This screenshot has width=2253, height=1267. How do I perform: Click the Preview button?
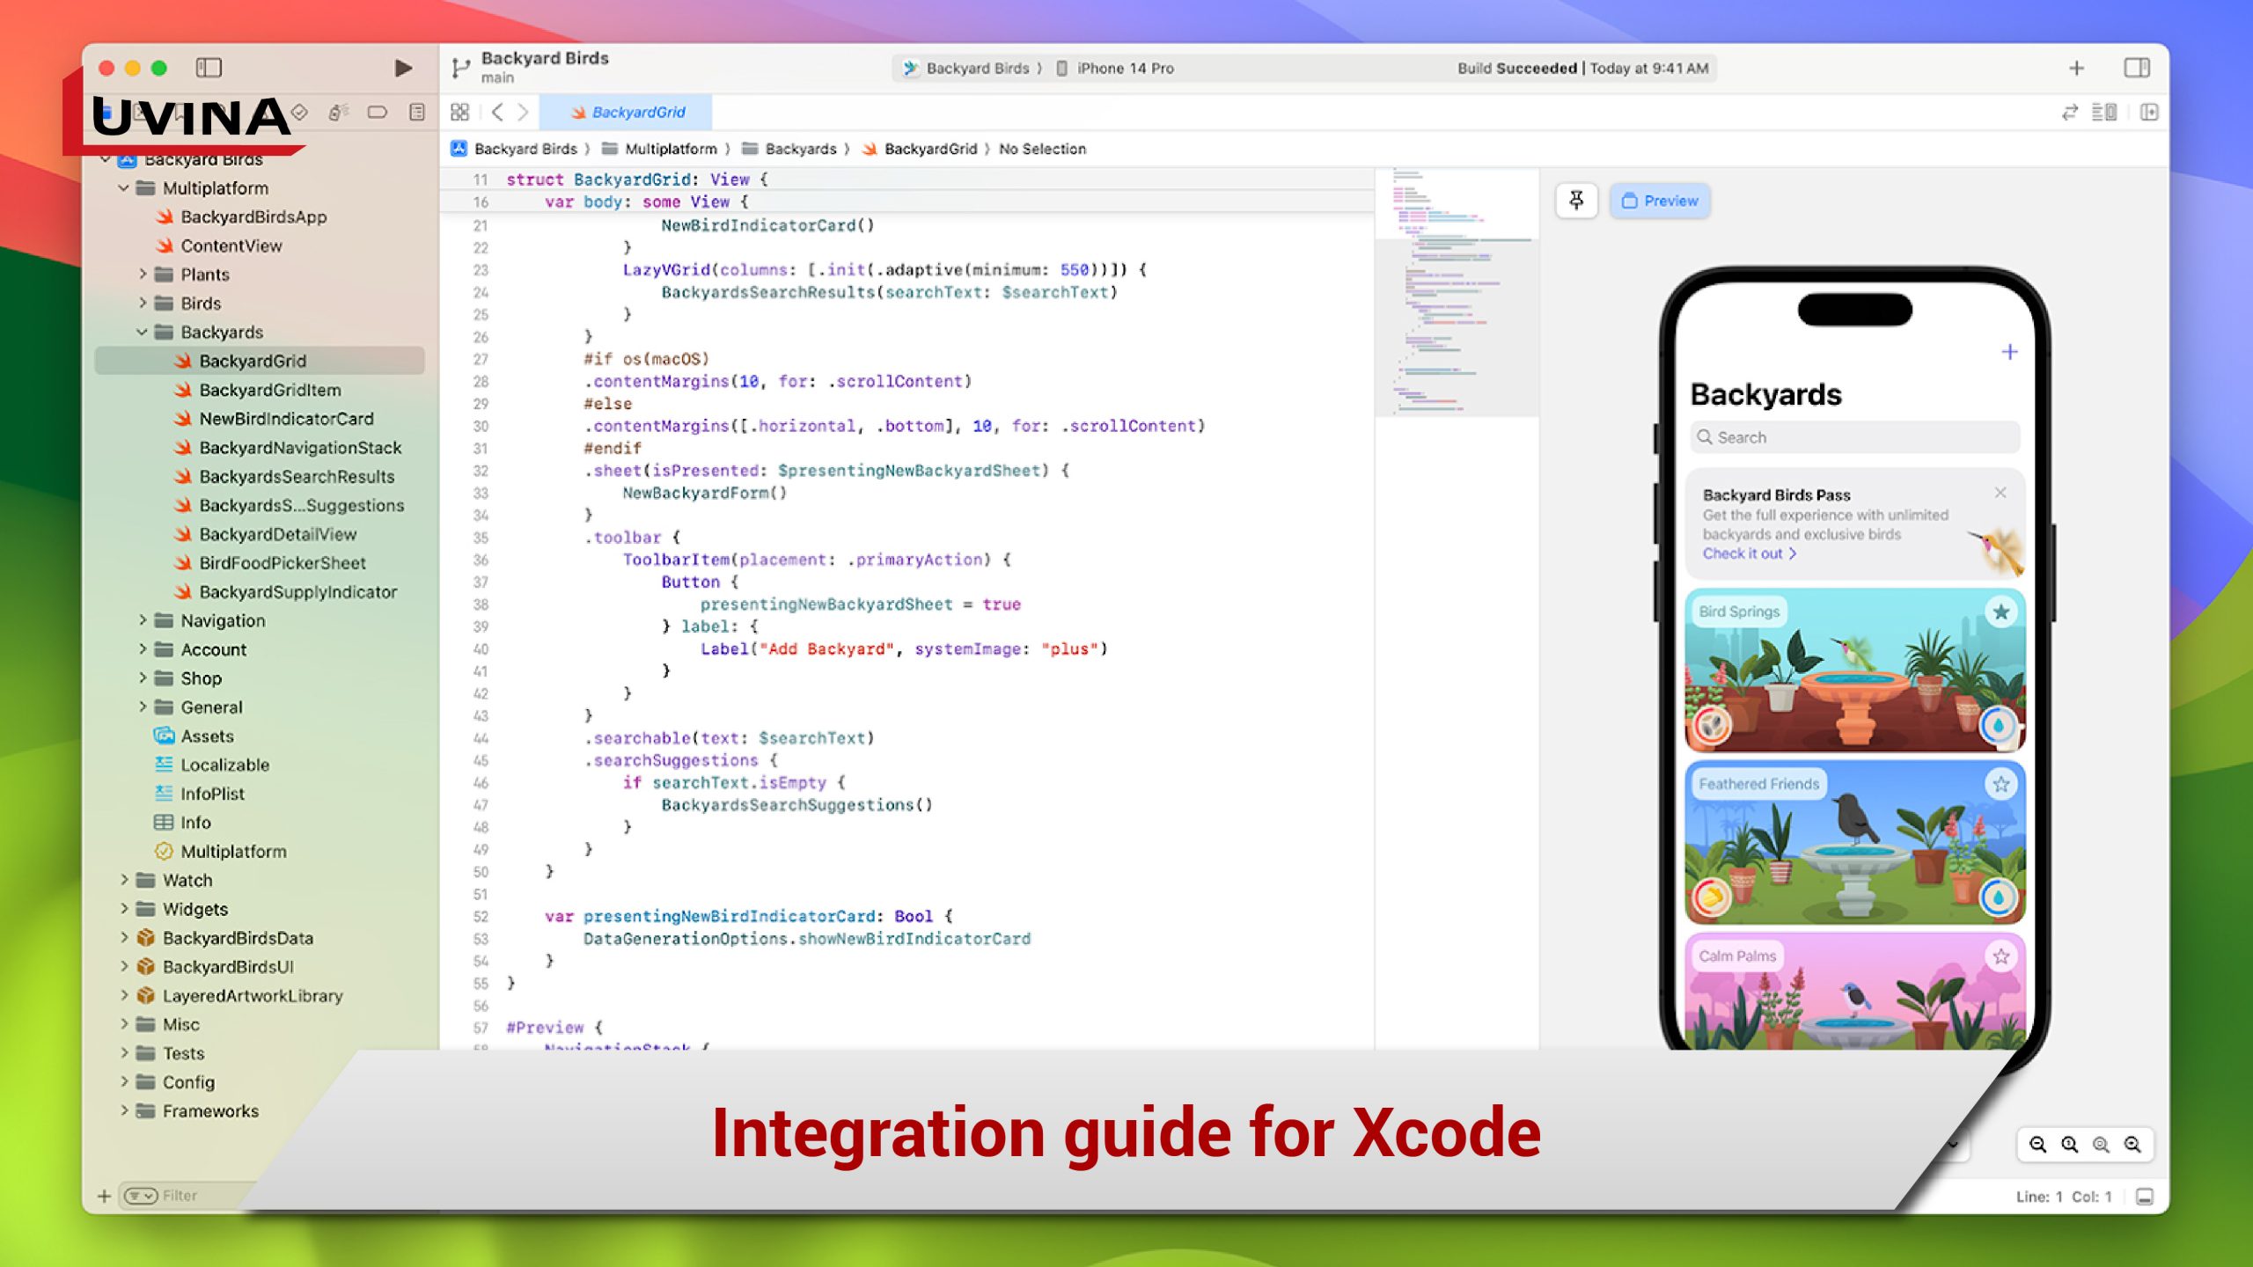pyautogui.click(x=1660, y=201)
